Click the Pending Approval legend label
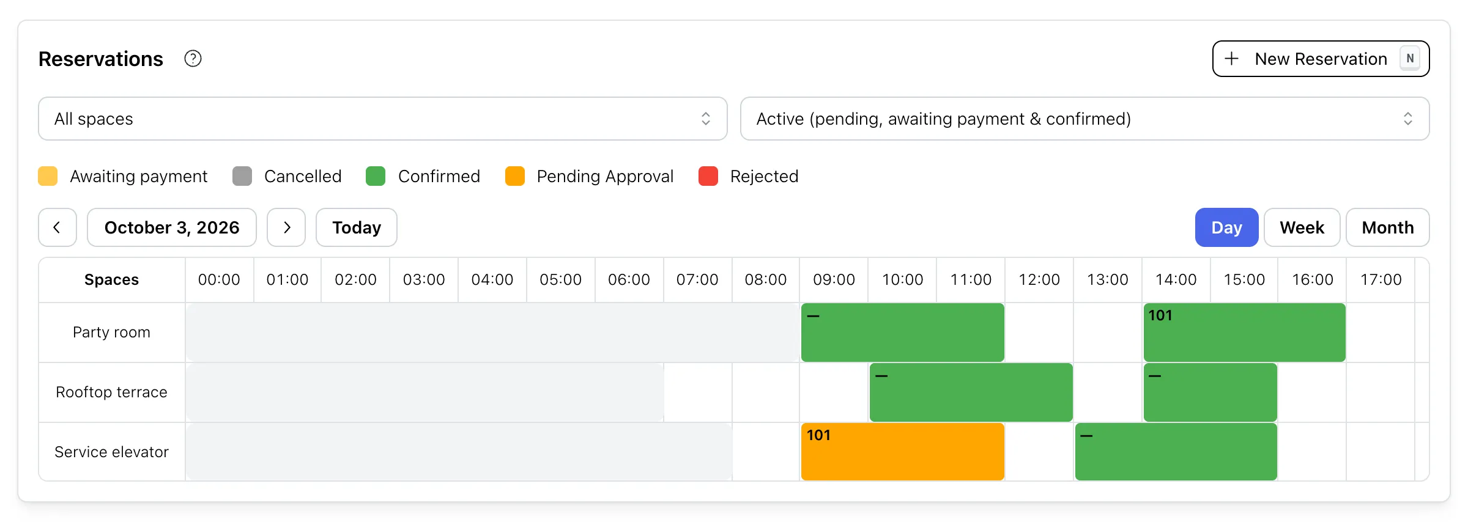Image resolution: width=1468 pixels, height=522 pixels. (x=605, y=176)
